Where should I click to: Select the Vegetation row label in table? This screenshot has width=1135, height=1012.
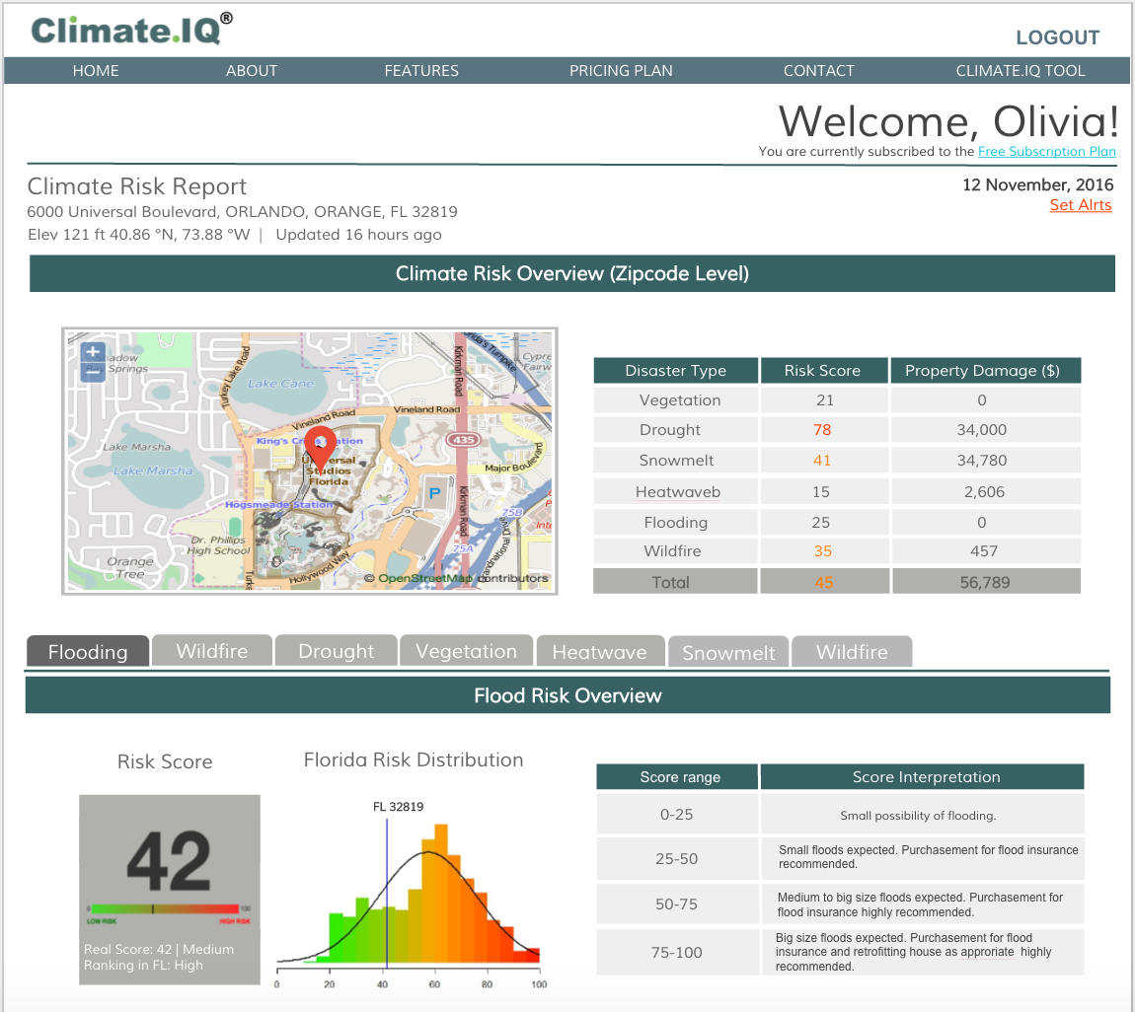coord(680,400)
